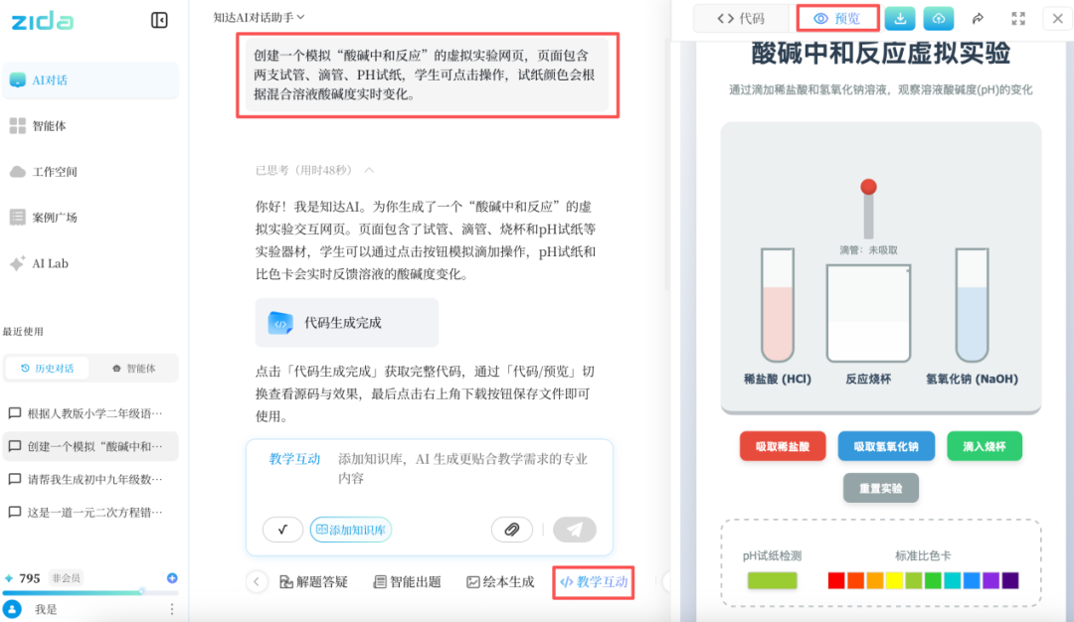1074x622 pixels.
Task: Click the 重置实验 button
Action: coord(881,488)
